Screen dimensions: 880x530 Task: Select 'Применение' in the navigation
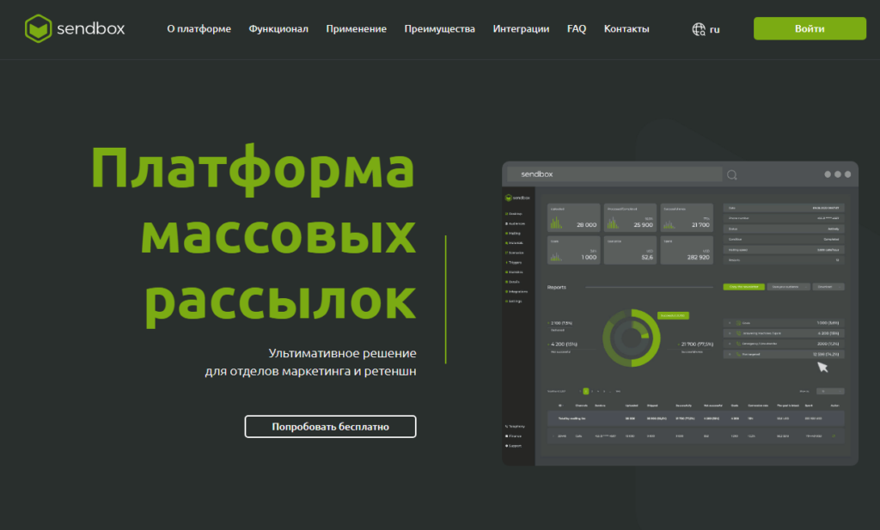point(357,28)
